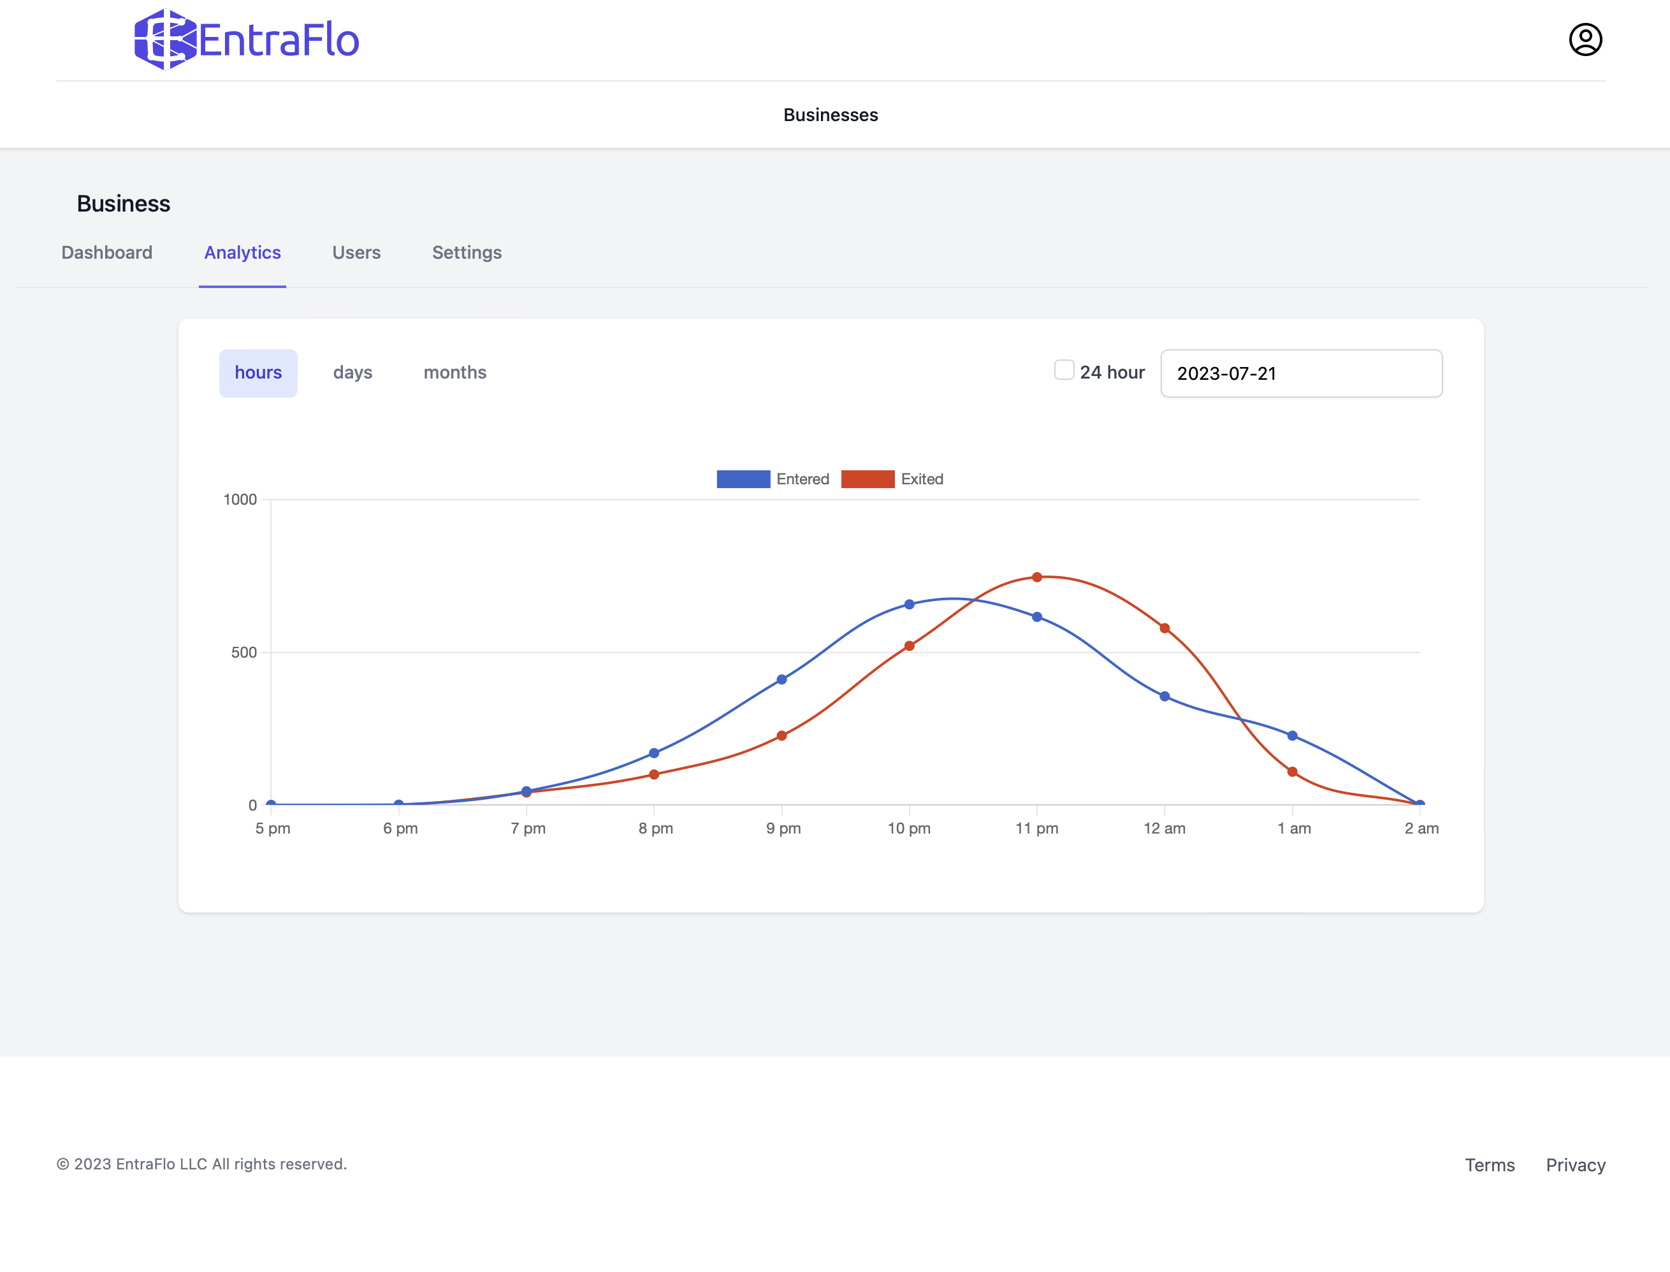The image size is (1670, 1272).
Task: Open the Settings tab
Action: (x=467, y=252)
